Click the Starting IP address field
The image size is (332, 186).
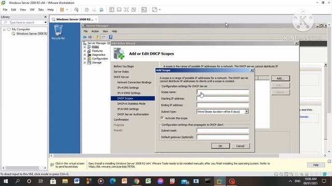pyautogui.click(x=223, y=99)
